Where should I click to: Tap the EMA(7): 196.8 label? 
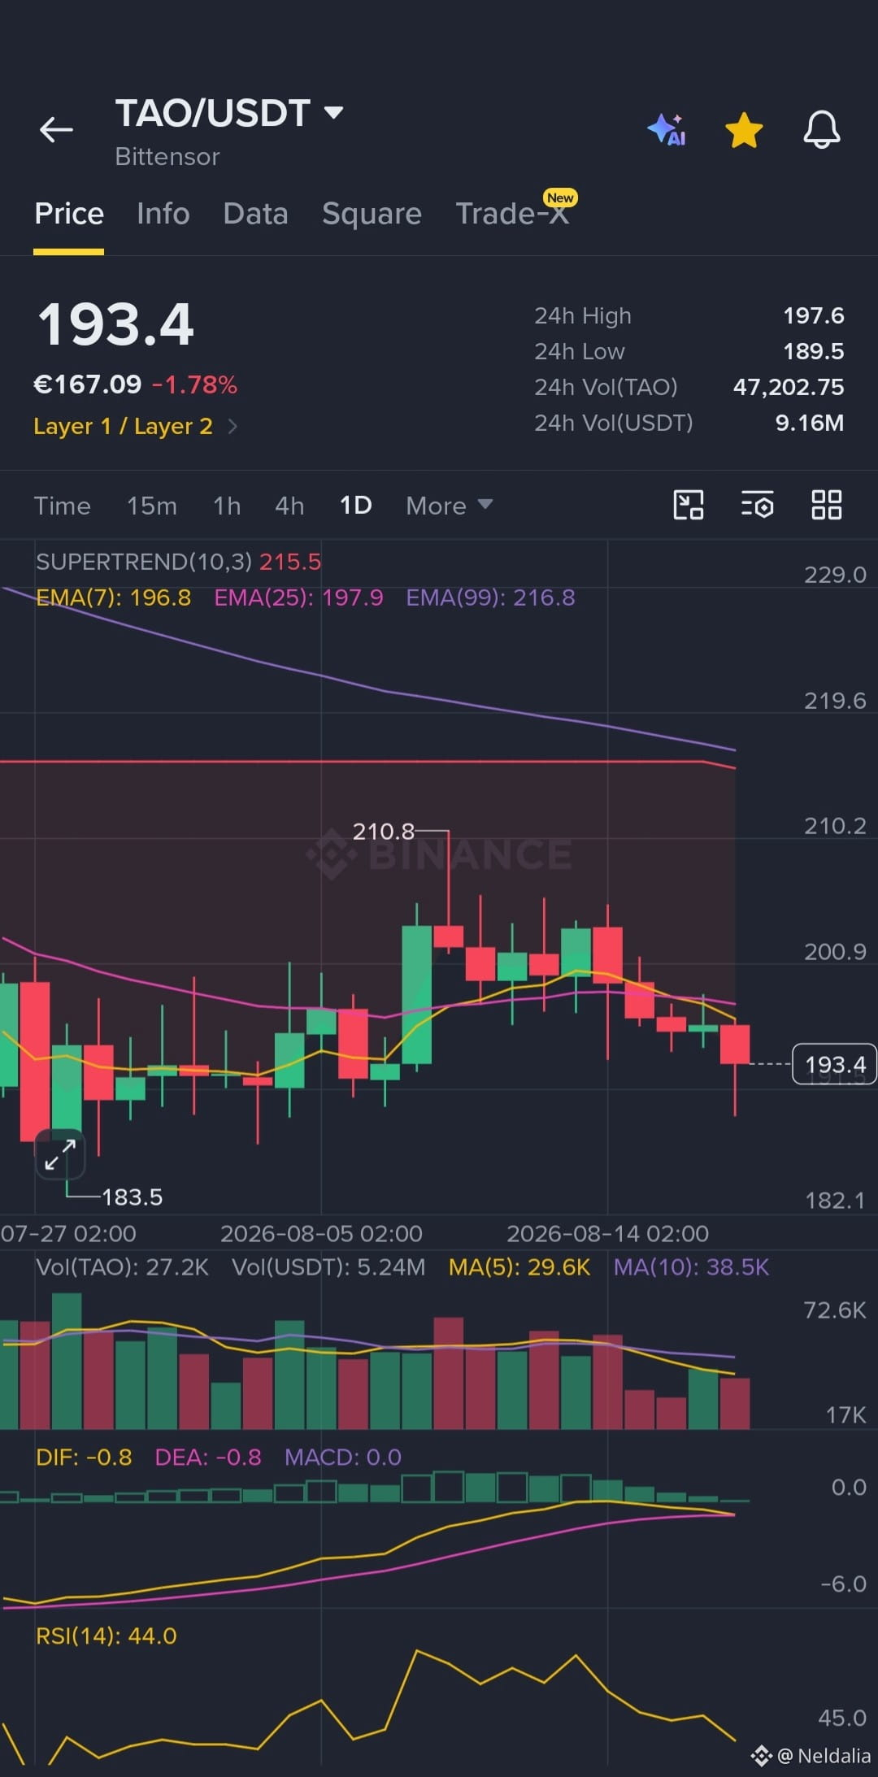pos(114,597)
